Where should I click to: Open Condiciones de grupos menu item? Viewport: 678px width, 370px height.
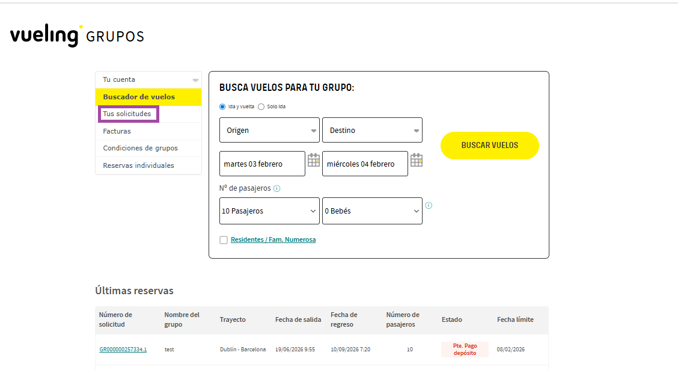click(x=140, y=148)
